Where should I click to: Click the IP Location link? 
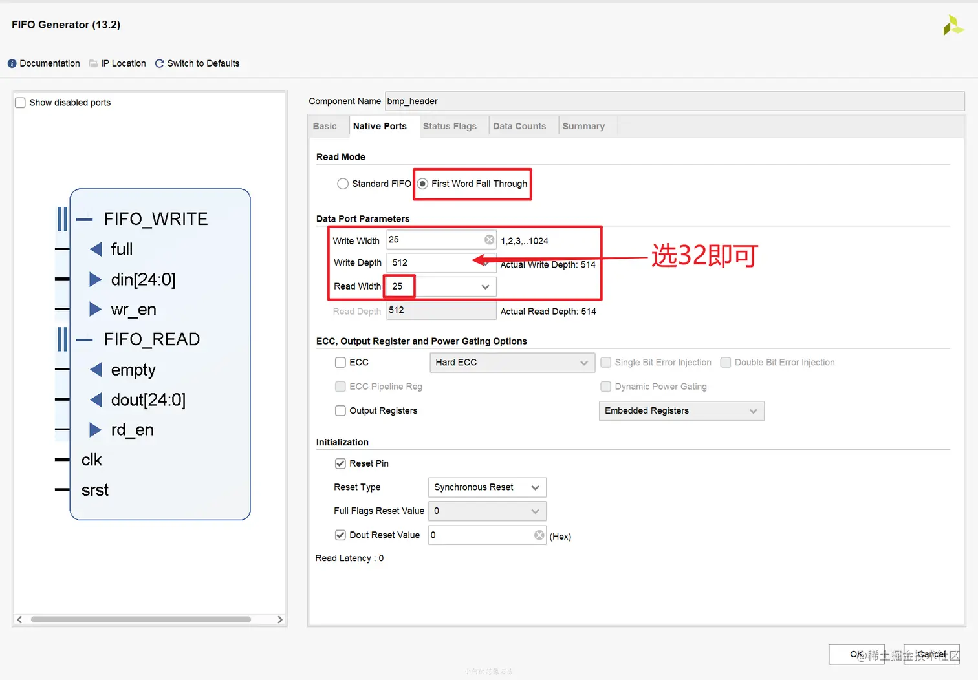(124, 63)
